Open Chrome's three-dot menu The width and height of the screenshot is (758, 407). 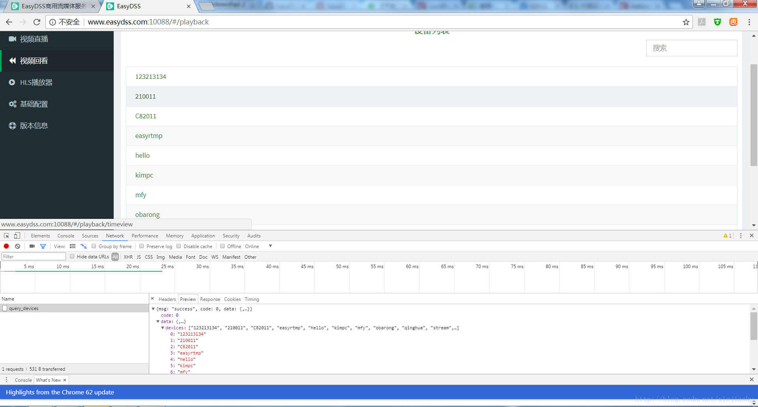749,22
